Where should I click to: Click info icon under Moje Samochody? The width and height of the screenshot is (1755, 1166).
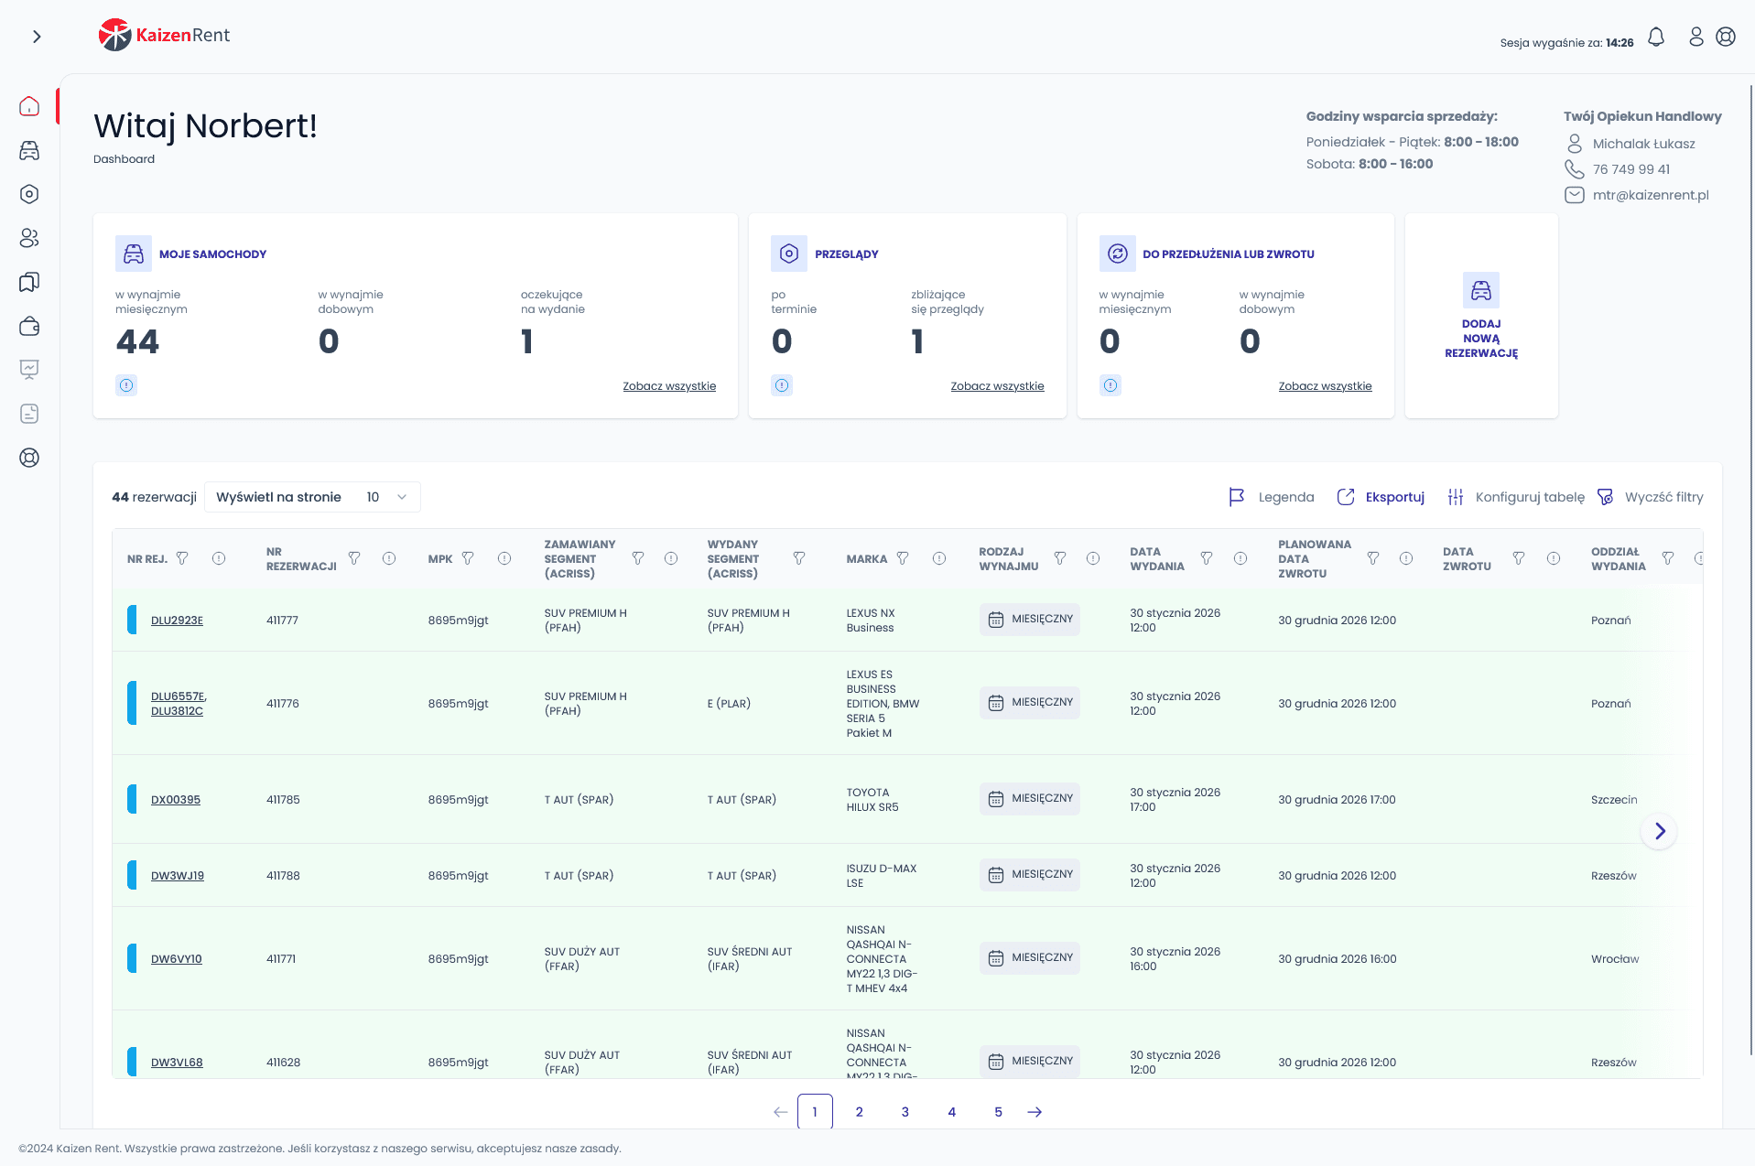[x=126, y=385]
